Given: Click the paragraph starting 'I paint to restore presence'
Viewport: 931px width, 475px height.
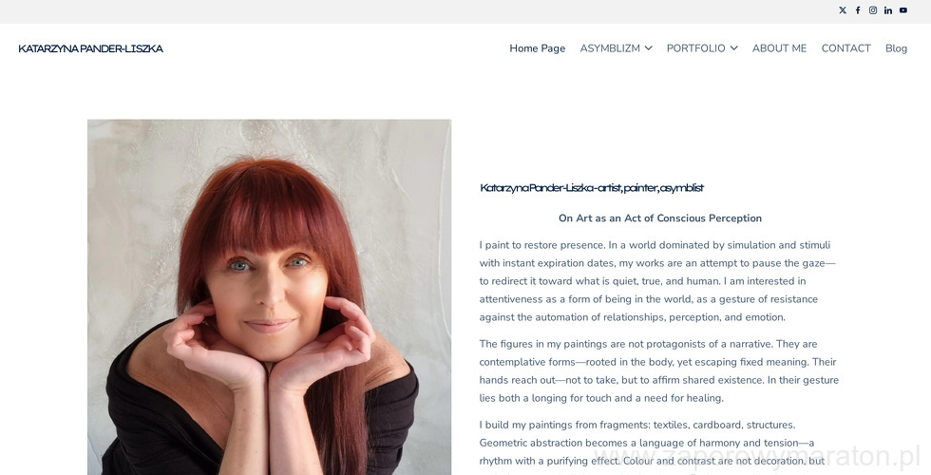Looking at the screenshot, I should tap(659, 281).
